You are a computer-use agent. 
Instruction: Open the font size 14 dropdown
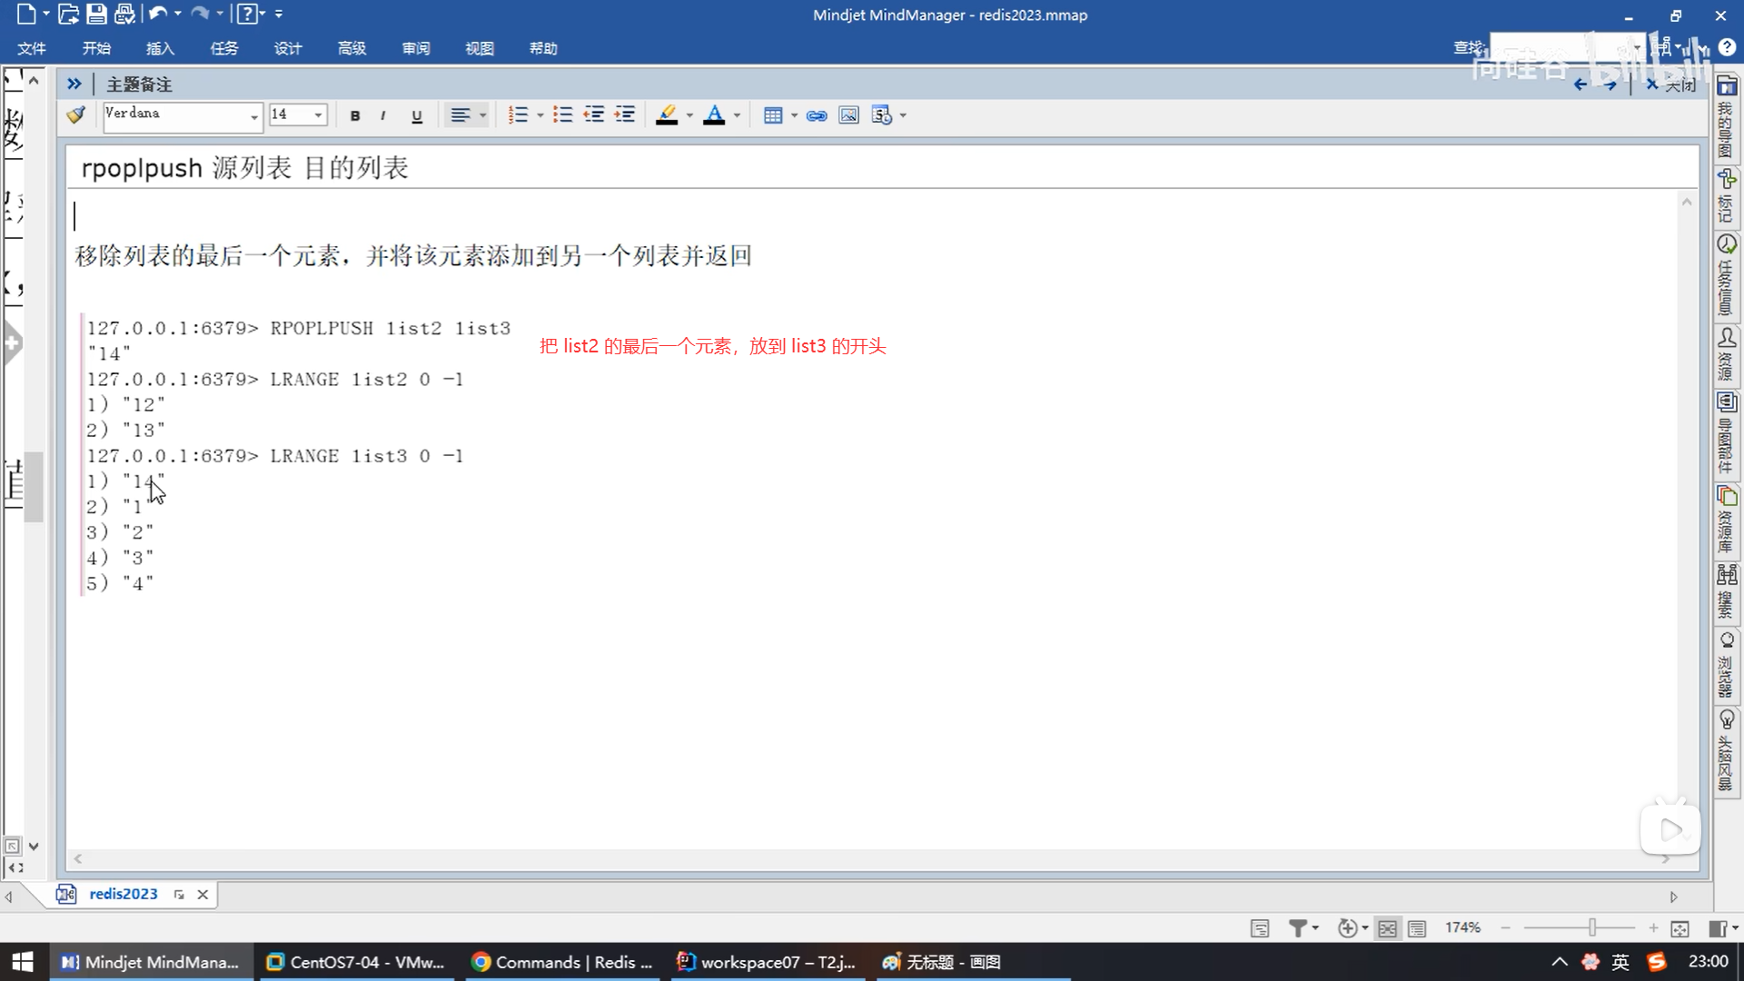click(x=318, y=115)
